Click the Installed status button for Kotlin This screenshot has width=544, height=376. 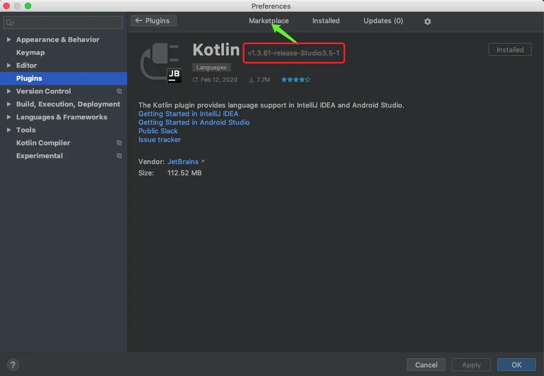point(510,49)
